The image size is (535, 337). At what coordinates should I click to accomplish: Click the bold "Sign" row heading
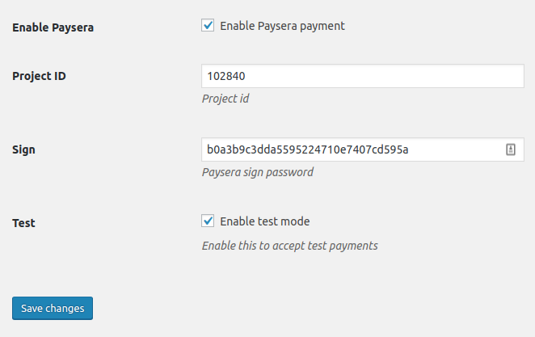(24, 150)
